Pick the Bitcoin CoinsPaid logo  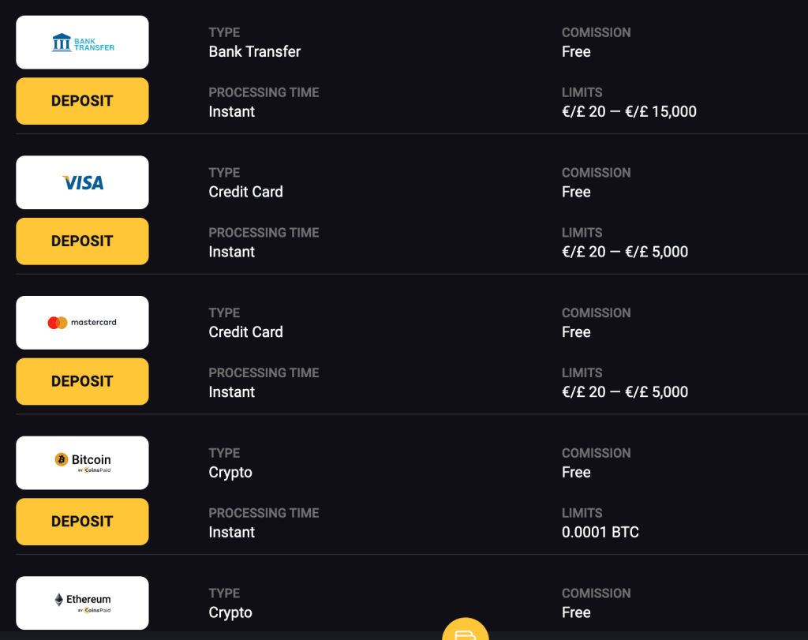[x=82, y=462]
